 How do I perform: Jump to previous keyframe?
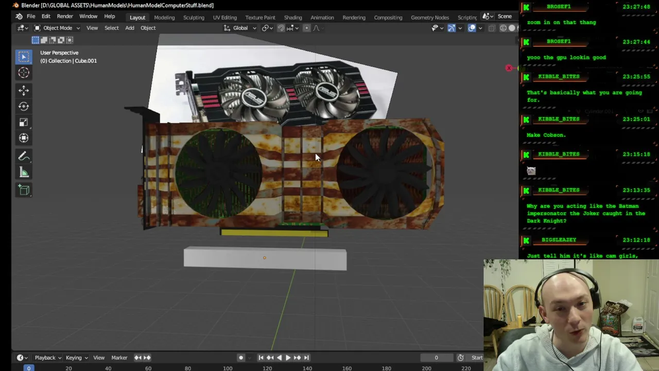pos(270,358)
